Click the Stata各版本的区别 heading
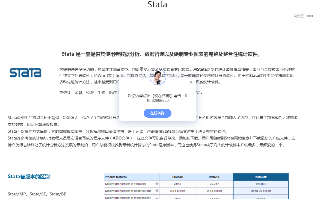The image size is (329, 199). point(29,177)
